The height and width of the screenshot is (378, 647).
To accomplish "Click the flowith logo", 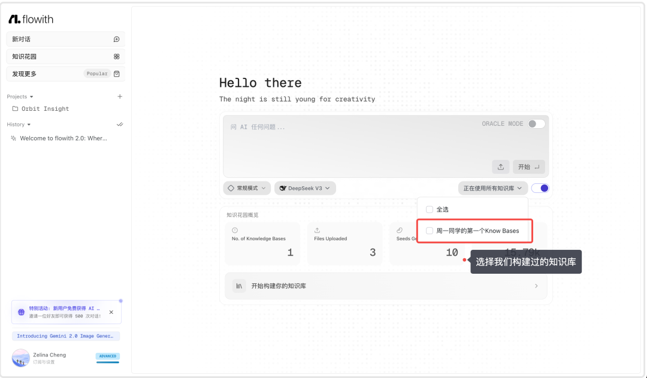I will click(31, 19).
